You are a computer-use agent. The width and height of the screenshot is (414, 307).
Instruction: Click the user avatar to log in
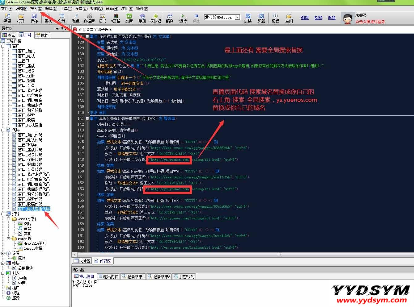(x=348, y=19)
